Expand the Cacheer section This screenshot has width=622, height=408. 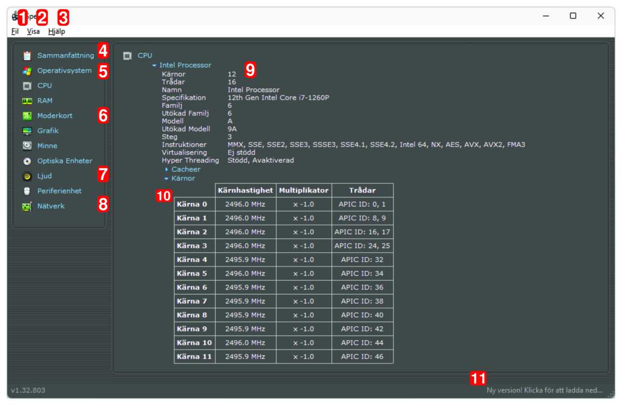coord(166,170)
